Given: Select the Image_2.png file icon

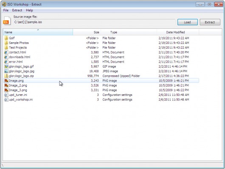Looking at the screenshot, I should (6, 85).
